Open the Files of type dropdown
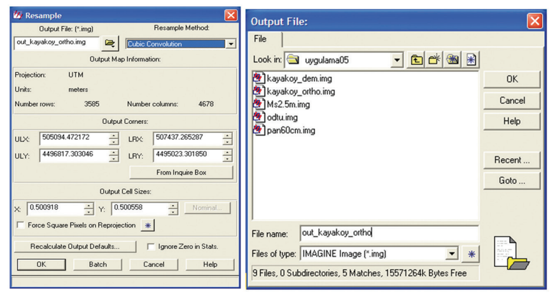The height and width of the screenshot is (294, 553). tap(452, 254)
